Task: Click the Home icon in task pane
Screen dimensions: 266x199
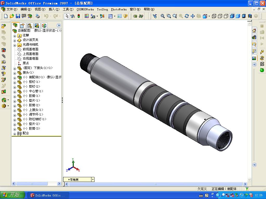Action: point(254,31)
